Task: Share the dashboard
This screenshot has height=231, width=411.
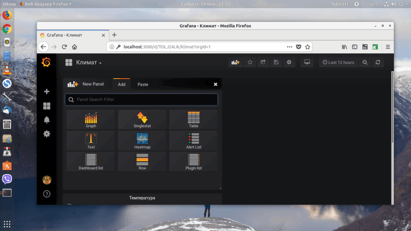Action: coord(263,62)
